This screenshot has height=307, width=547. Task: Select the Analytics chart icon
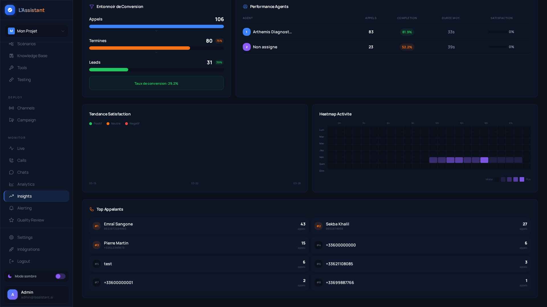click(11, 184)
